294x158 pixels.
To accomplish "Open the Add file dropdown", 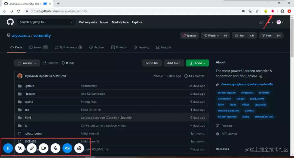I will point(174,63).
